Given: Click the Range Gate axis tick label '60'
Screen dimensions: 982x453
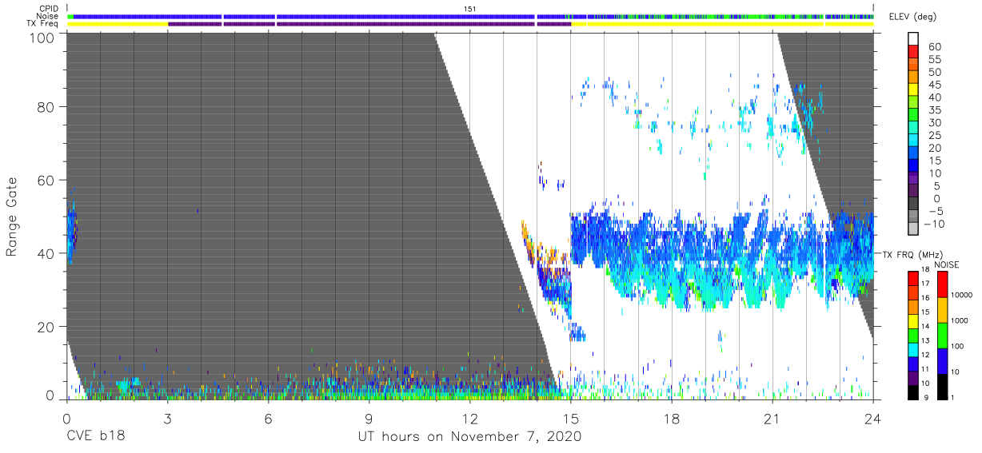Looking at the screenshot, I should 46,180.
